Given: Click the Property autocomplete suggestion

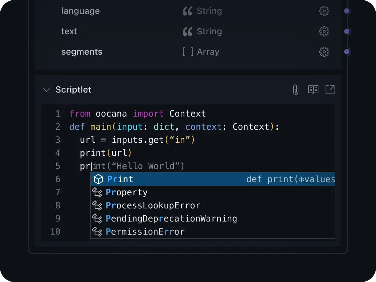Looking at the screenshot, I should click(126, 192).
